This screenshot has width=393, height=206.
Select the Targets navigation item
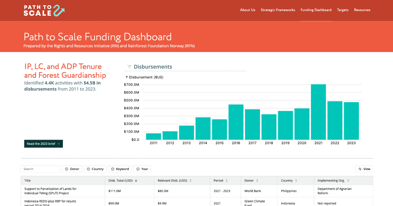tap(343, 10)
